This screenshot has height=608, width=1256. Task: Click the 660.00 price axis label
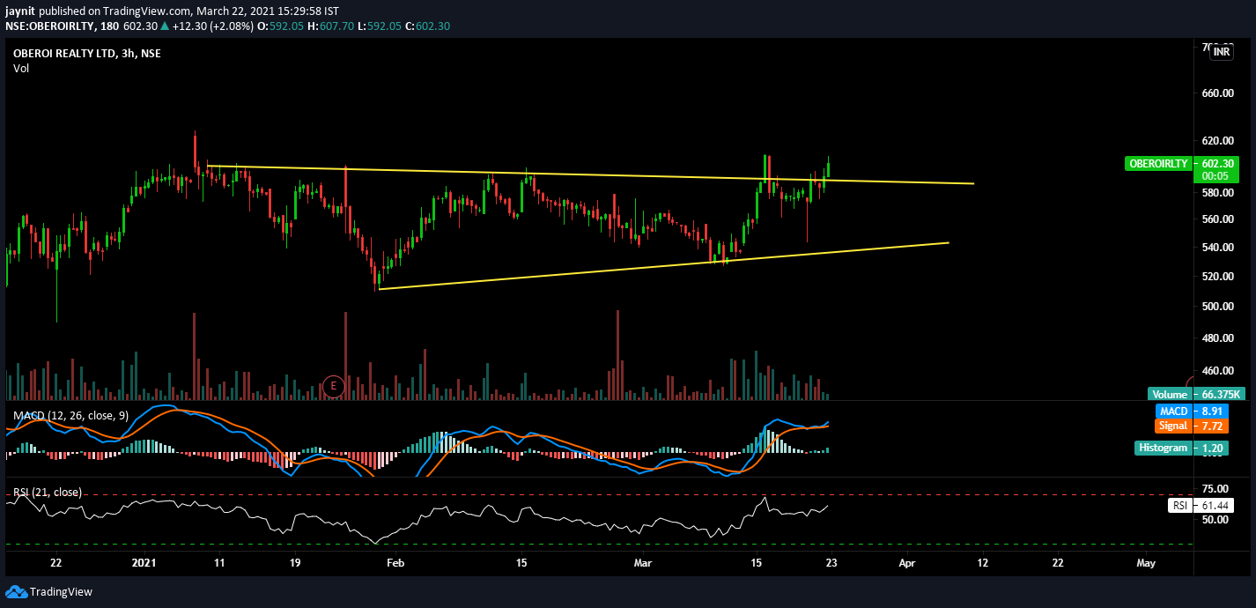point(1219,93)
